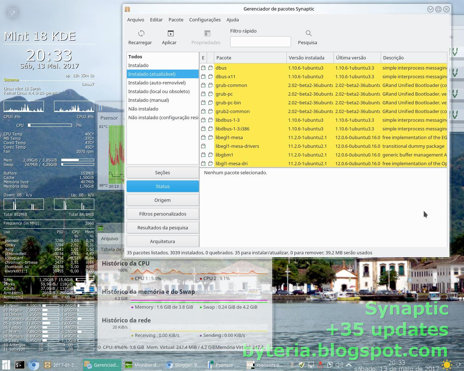The image size is (464, 371).
Task: Open the Pacote menu
Action: click(x=176, y=20)
